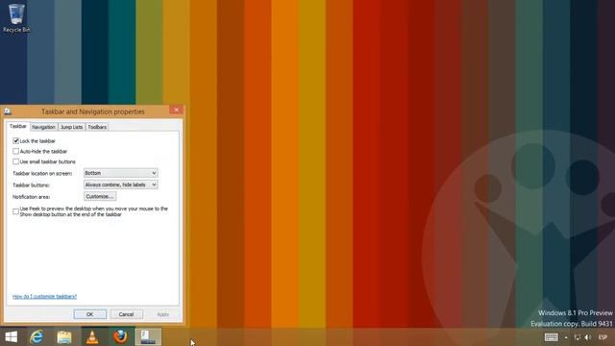Select the Taskbar tab

(x=18, y=126)
